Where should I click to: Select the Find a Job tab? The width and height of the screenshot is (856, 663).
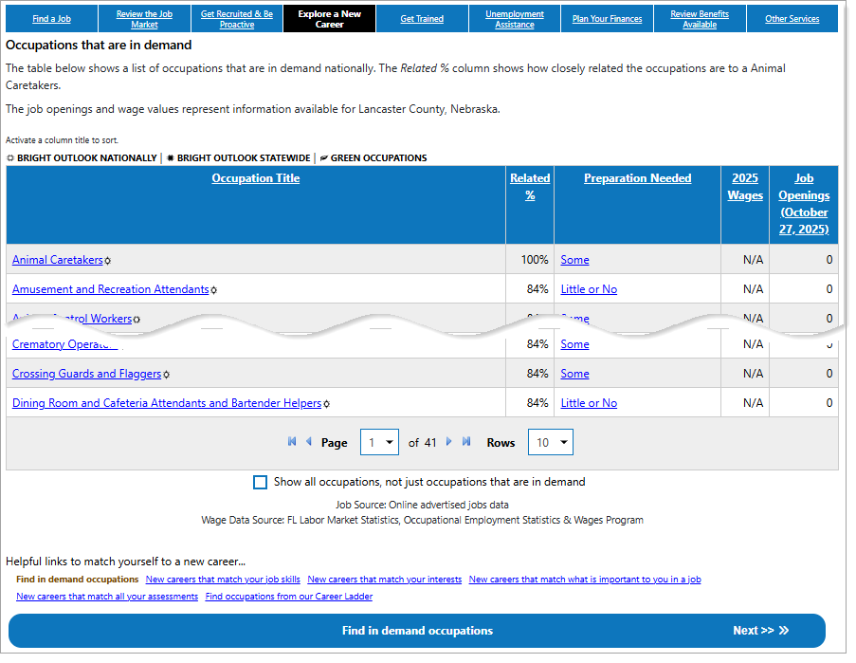click(51, 19)
